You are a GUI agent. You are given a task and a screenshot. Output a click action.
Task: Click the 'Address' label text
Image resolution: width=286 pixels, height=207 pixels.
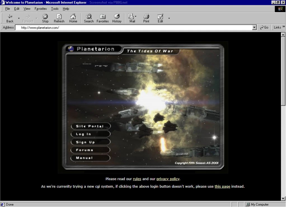click(x=8, y=27)
